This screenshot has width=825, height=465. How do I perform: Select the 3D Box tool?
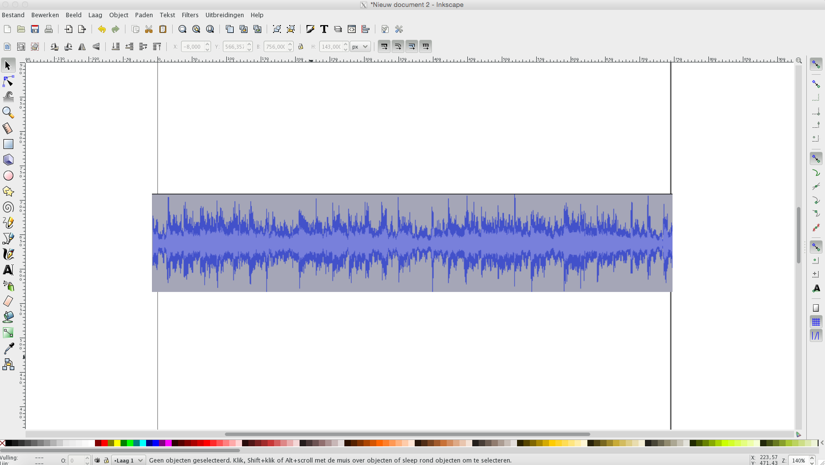tap(8, 160)
